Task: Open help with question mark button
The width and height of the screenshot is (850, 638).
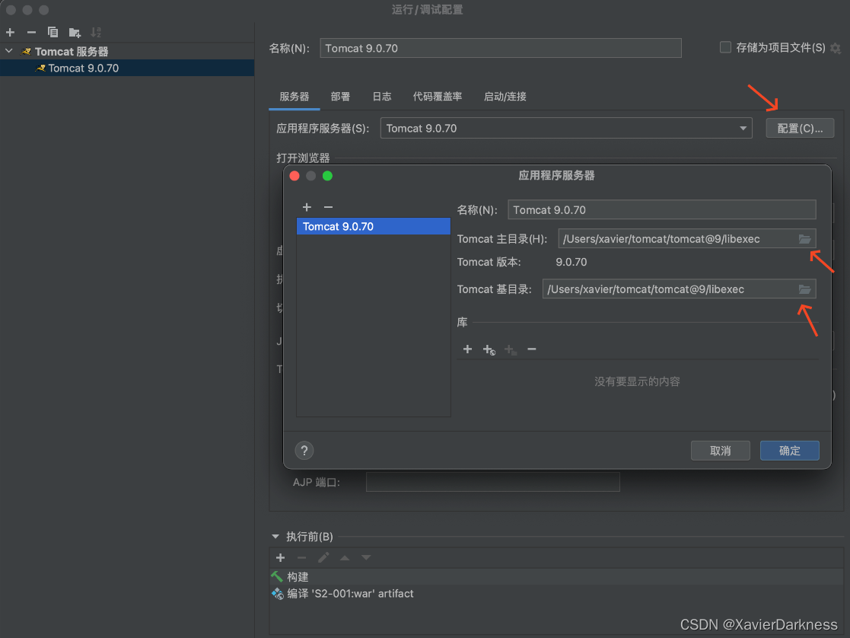Action: click(304, 450)
